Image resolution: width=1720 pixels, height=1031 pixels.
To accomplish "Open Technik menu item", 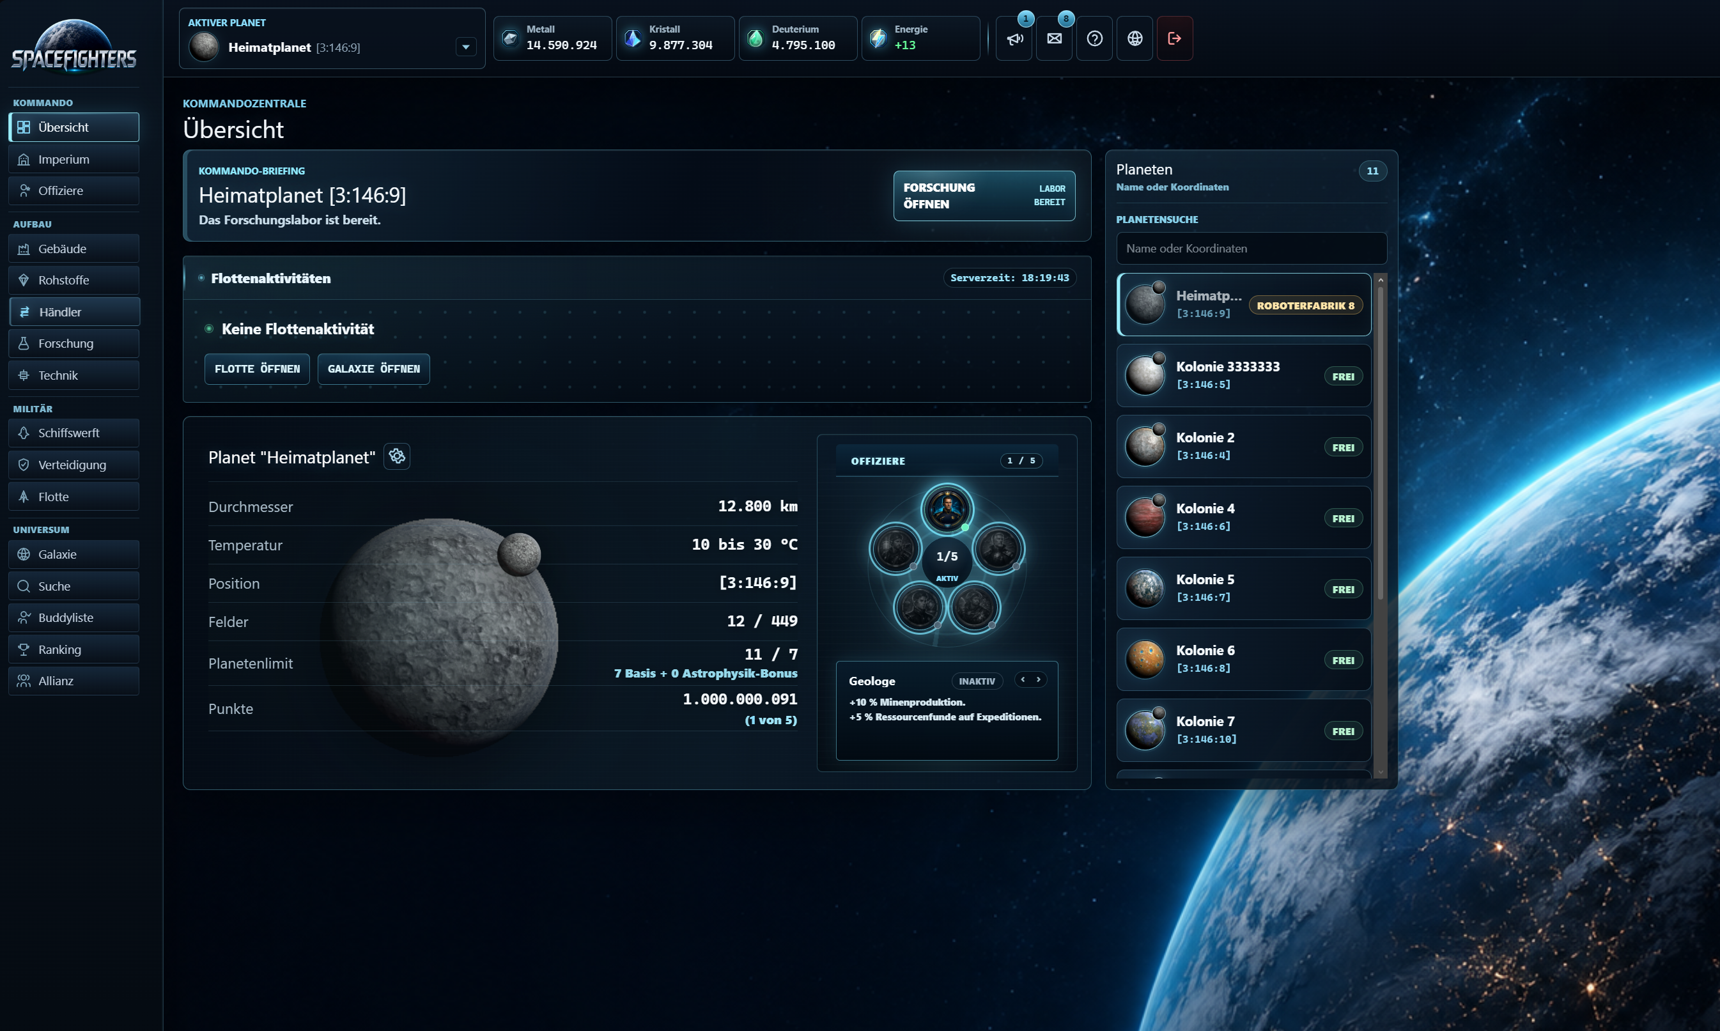I will point(74,375).
